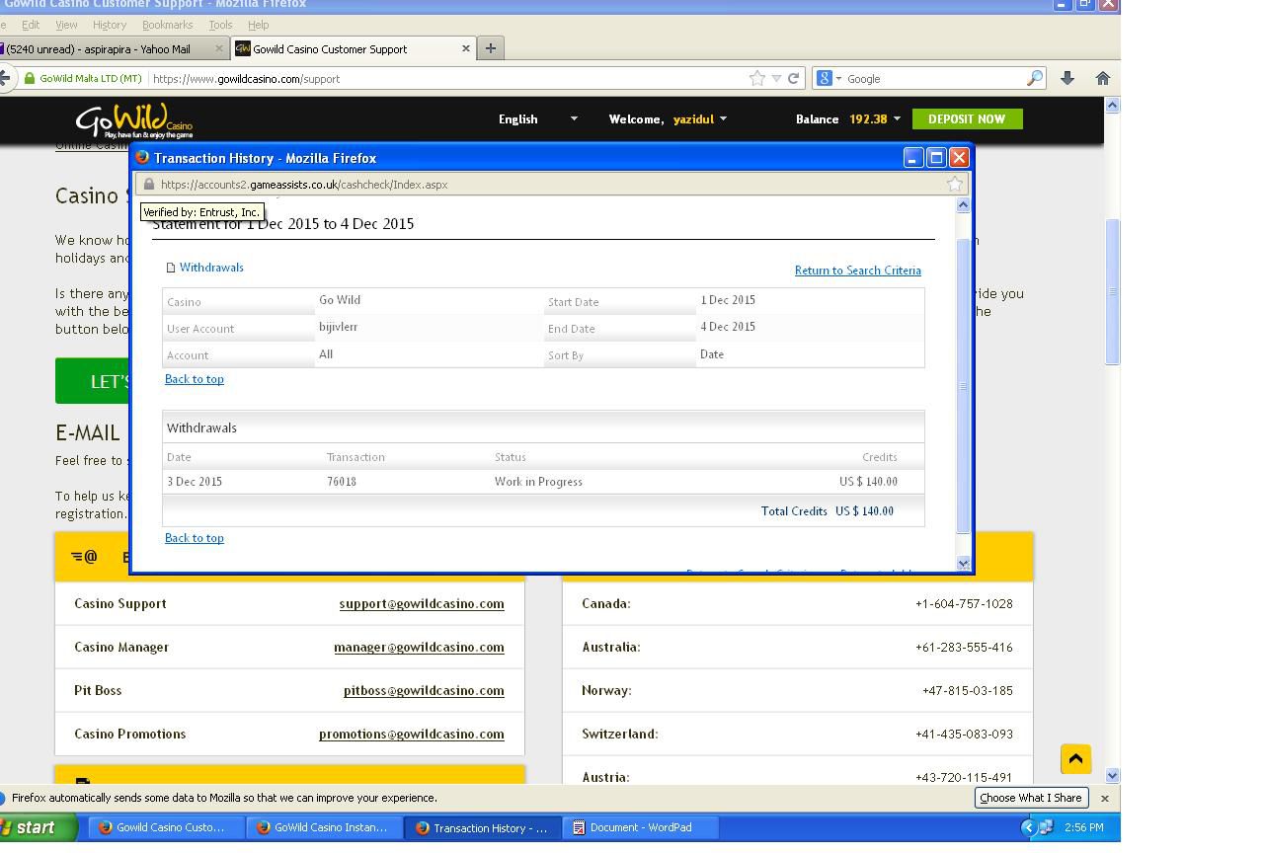Open the Edit menu in Firefox
Screen dimensions: 1264x853
tap(31, 25)
